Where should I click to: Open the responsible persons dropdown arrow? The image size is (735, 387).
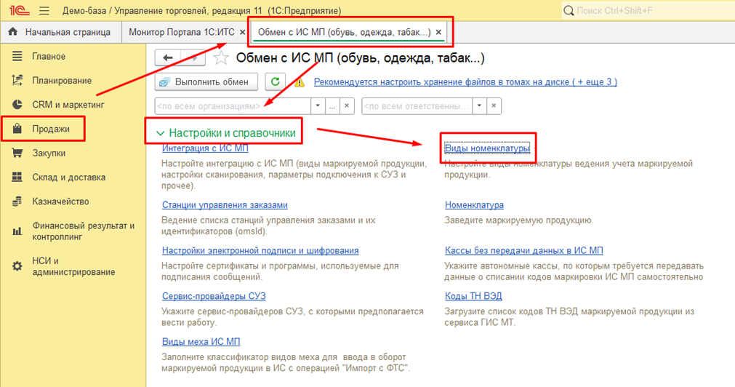479,106
